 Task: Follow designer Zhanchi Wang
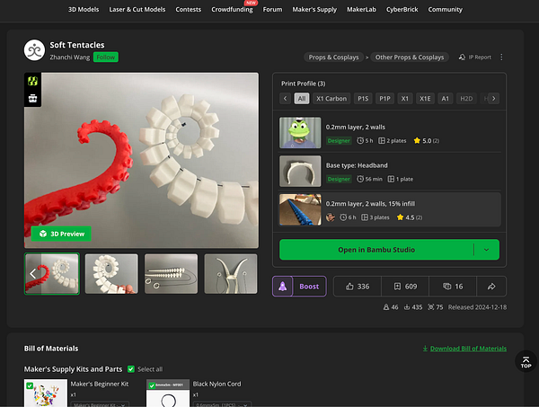105,58
